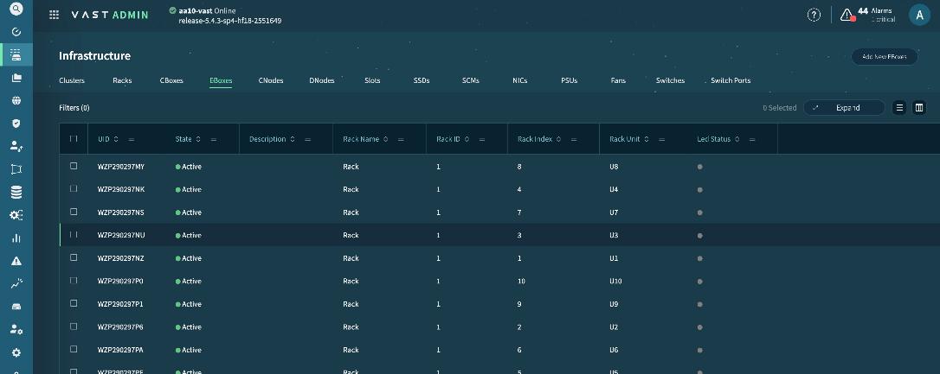This screenshot has height=374, width=940.
Task: Open the Description column filter menu
Action: (307, 139)
